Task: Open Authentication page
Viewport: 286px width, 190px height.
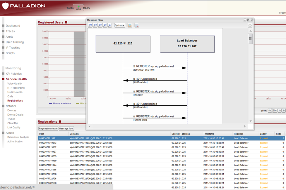Action: pyautogui.click(x=15, y=142)
